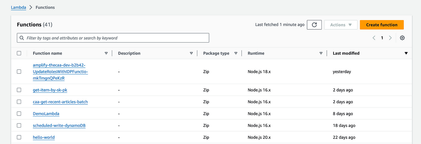The image size is (421, 144).
Task: Sort by Function name column arrow
Action: 106,53
